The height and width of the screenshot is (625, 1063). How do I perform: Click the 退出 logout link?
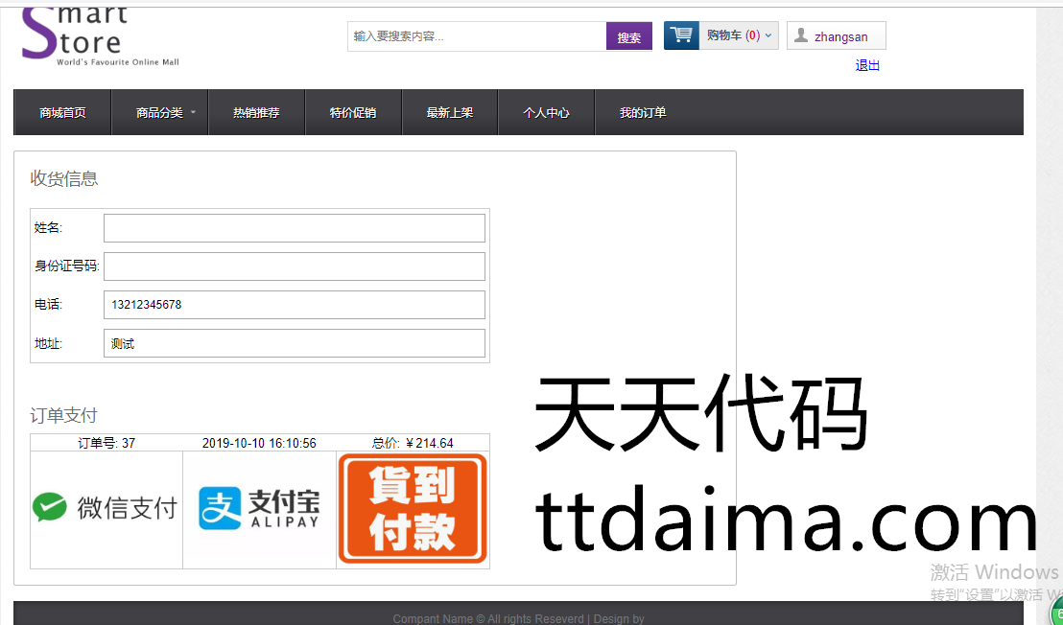click(x=867, y=65)
